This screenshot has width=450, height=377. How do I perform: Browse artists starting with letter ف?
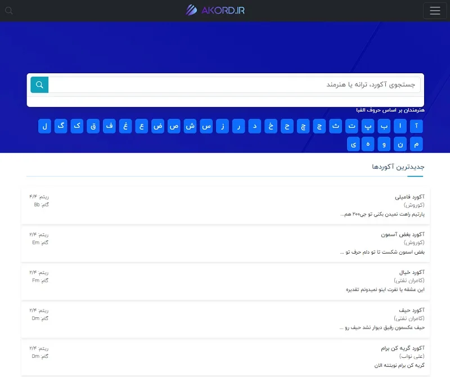coord(109,126)
